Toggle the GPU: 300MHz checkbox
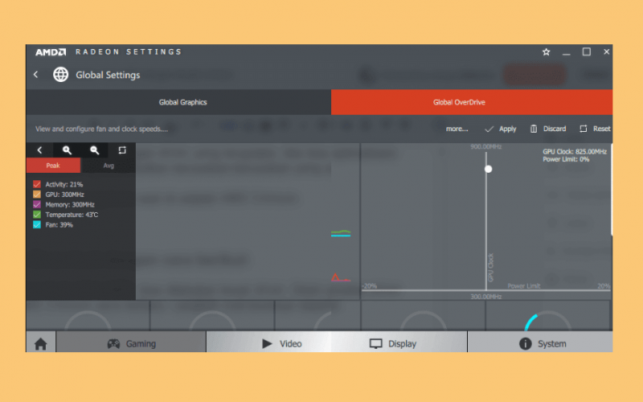Screen dimensions: 643x402 click(x=37, y=195)
